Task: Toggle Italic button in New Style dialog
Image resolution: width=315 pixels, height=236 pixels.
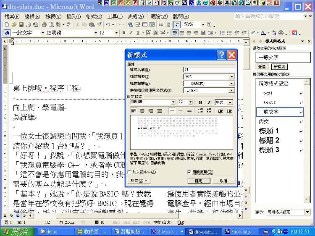Action: pos(209,102)
